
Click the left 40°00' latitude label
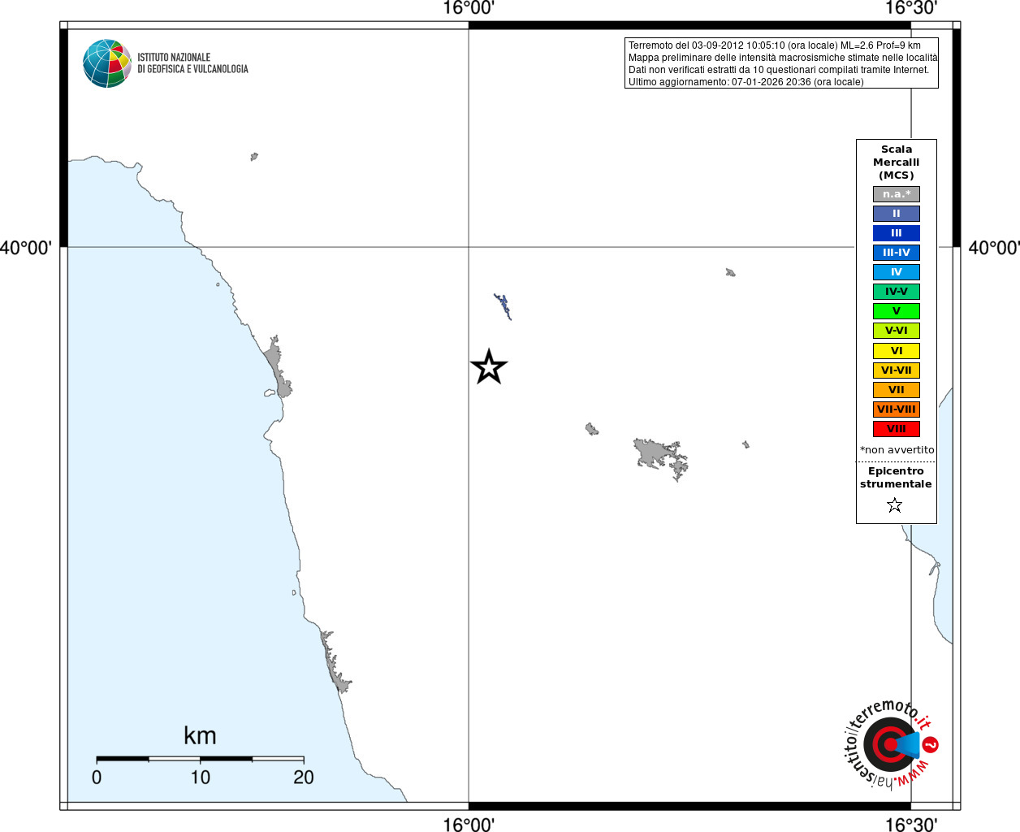pyautogui.click(x=26, y=248)
